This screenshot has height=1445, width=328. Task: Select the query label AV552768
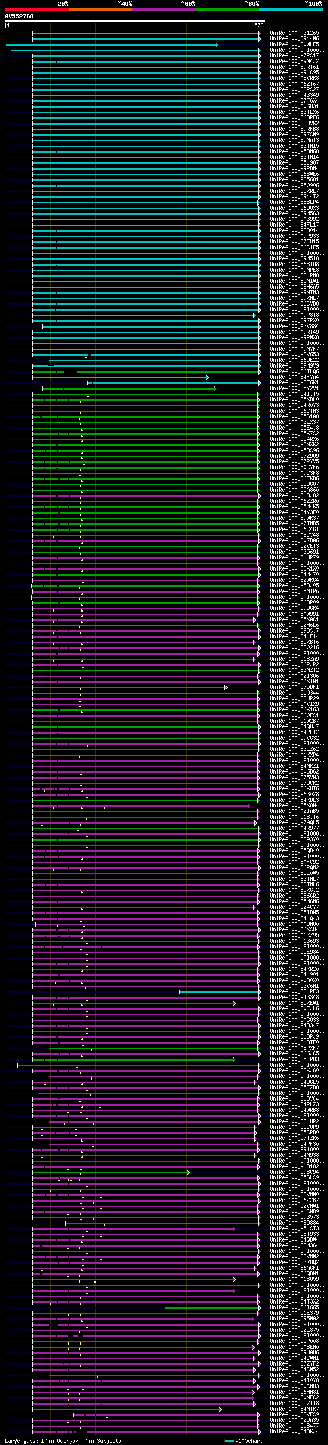pyautogui.click(x=19, y=17)
